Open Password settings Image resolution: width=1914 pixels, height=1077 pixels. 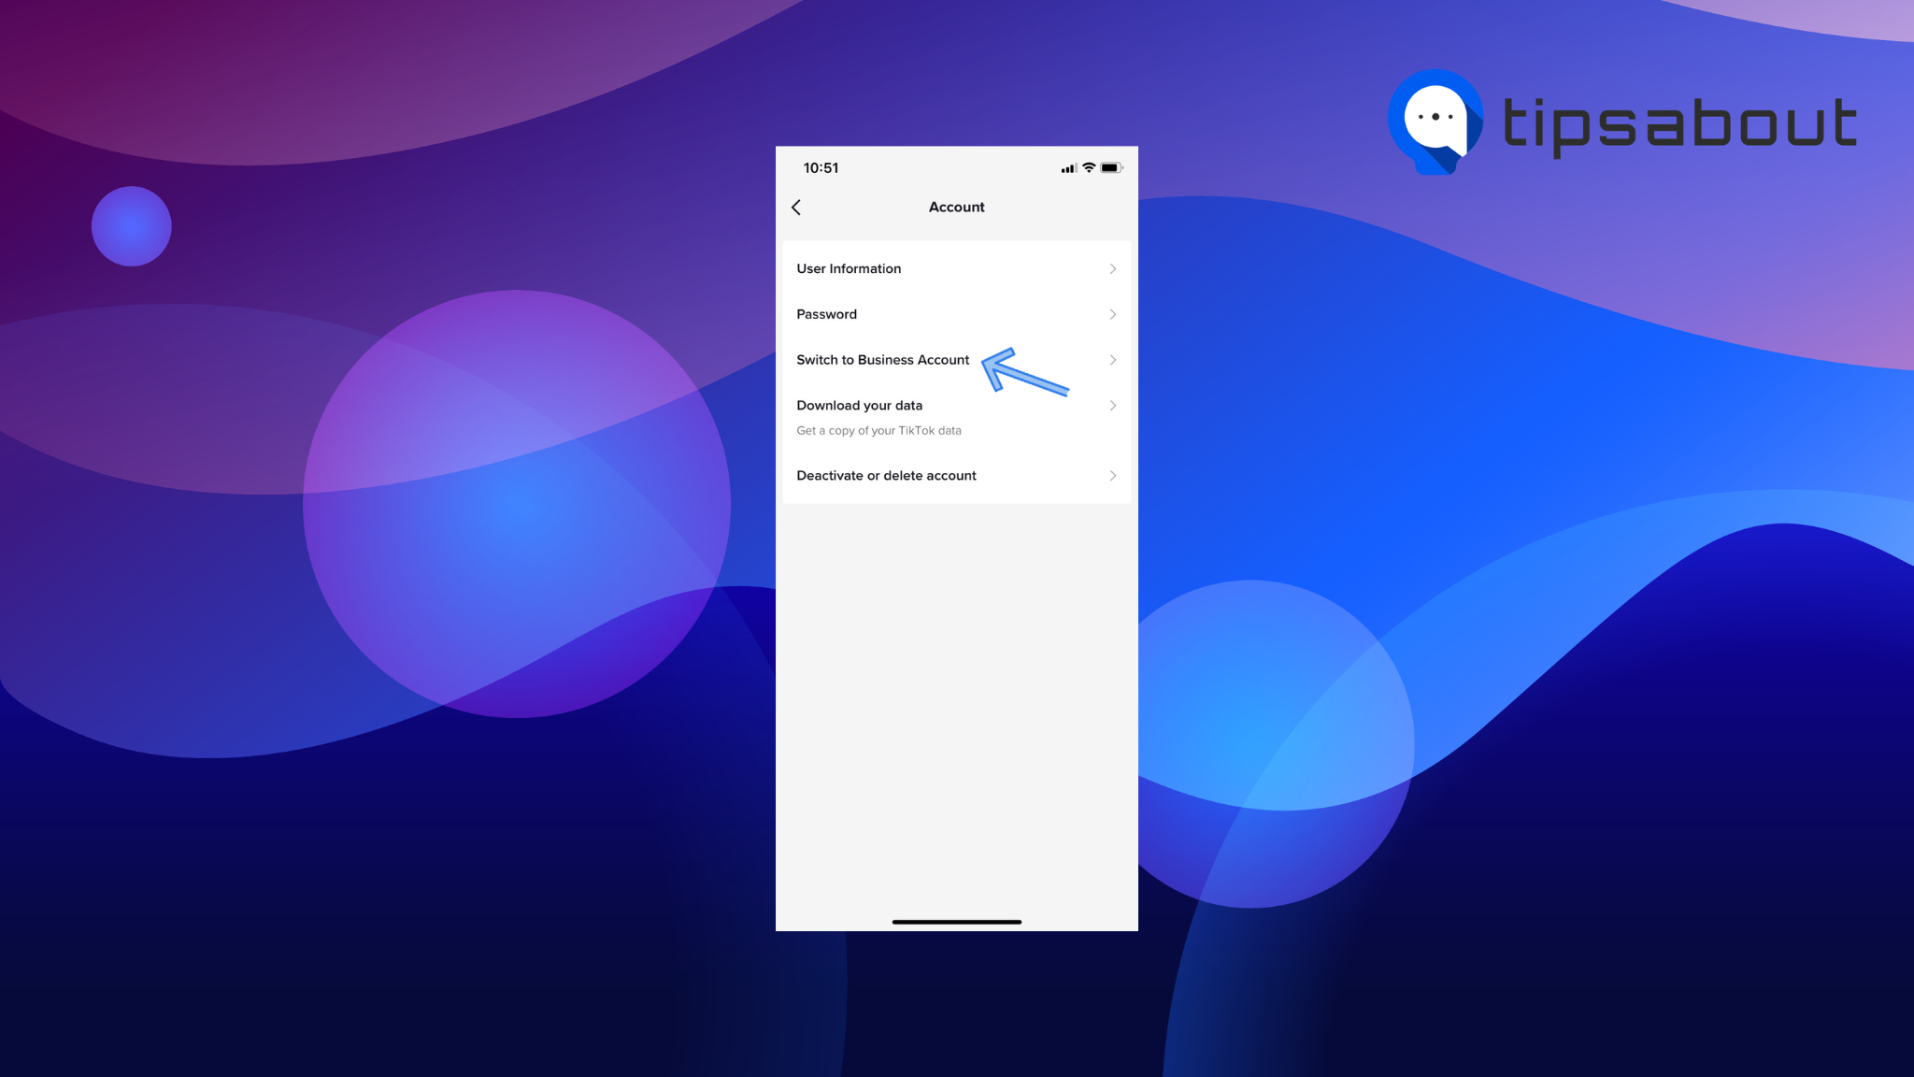coord(957,313)
